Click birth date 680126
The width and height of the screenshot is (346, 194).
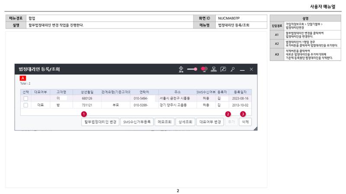(x=87, y=98)
